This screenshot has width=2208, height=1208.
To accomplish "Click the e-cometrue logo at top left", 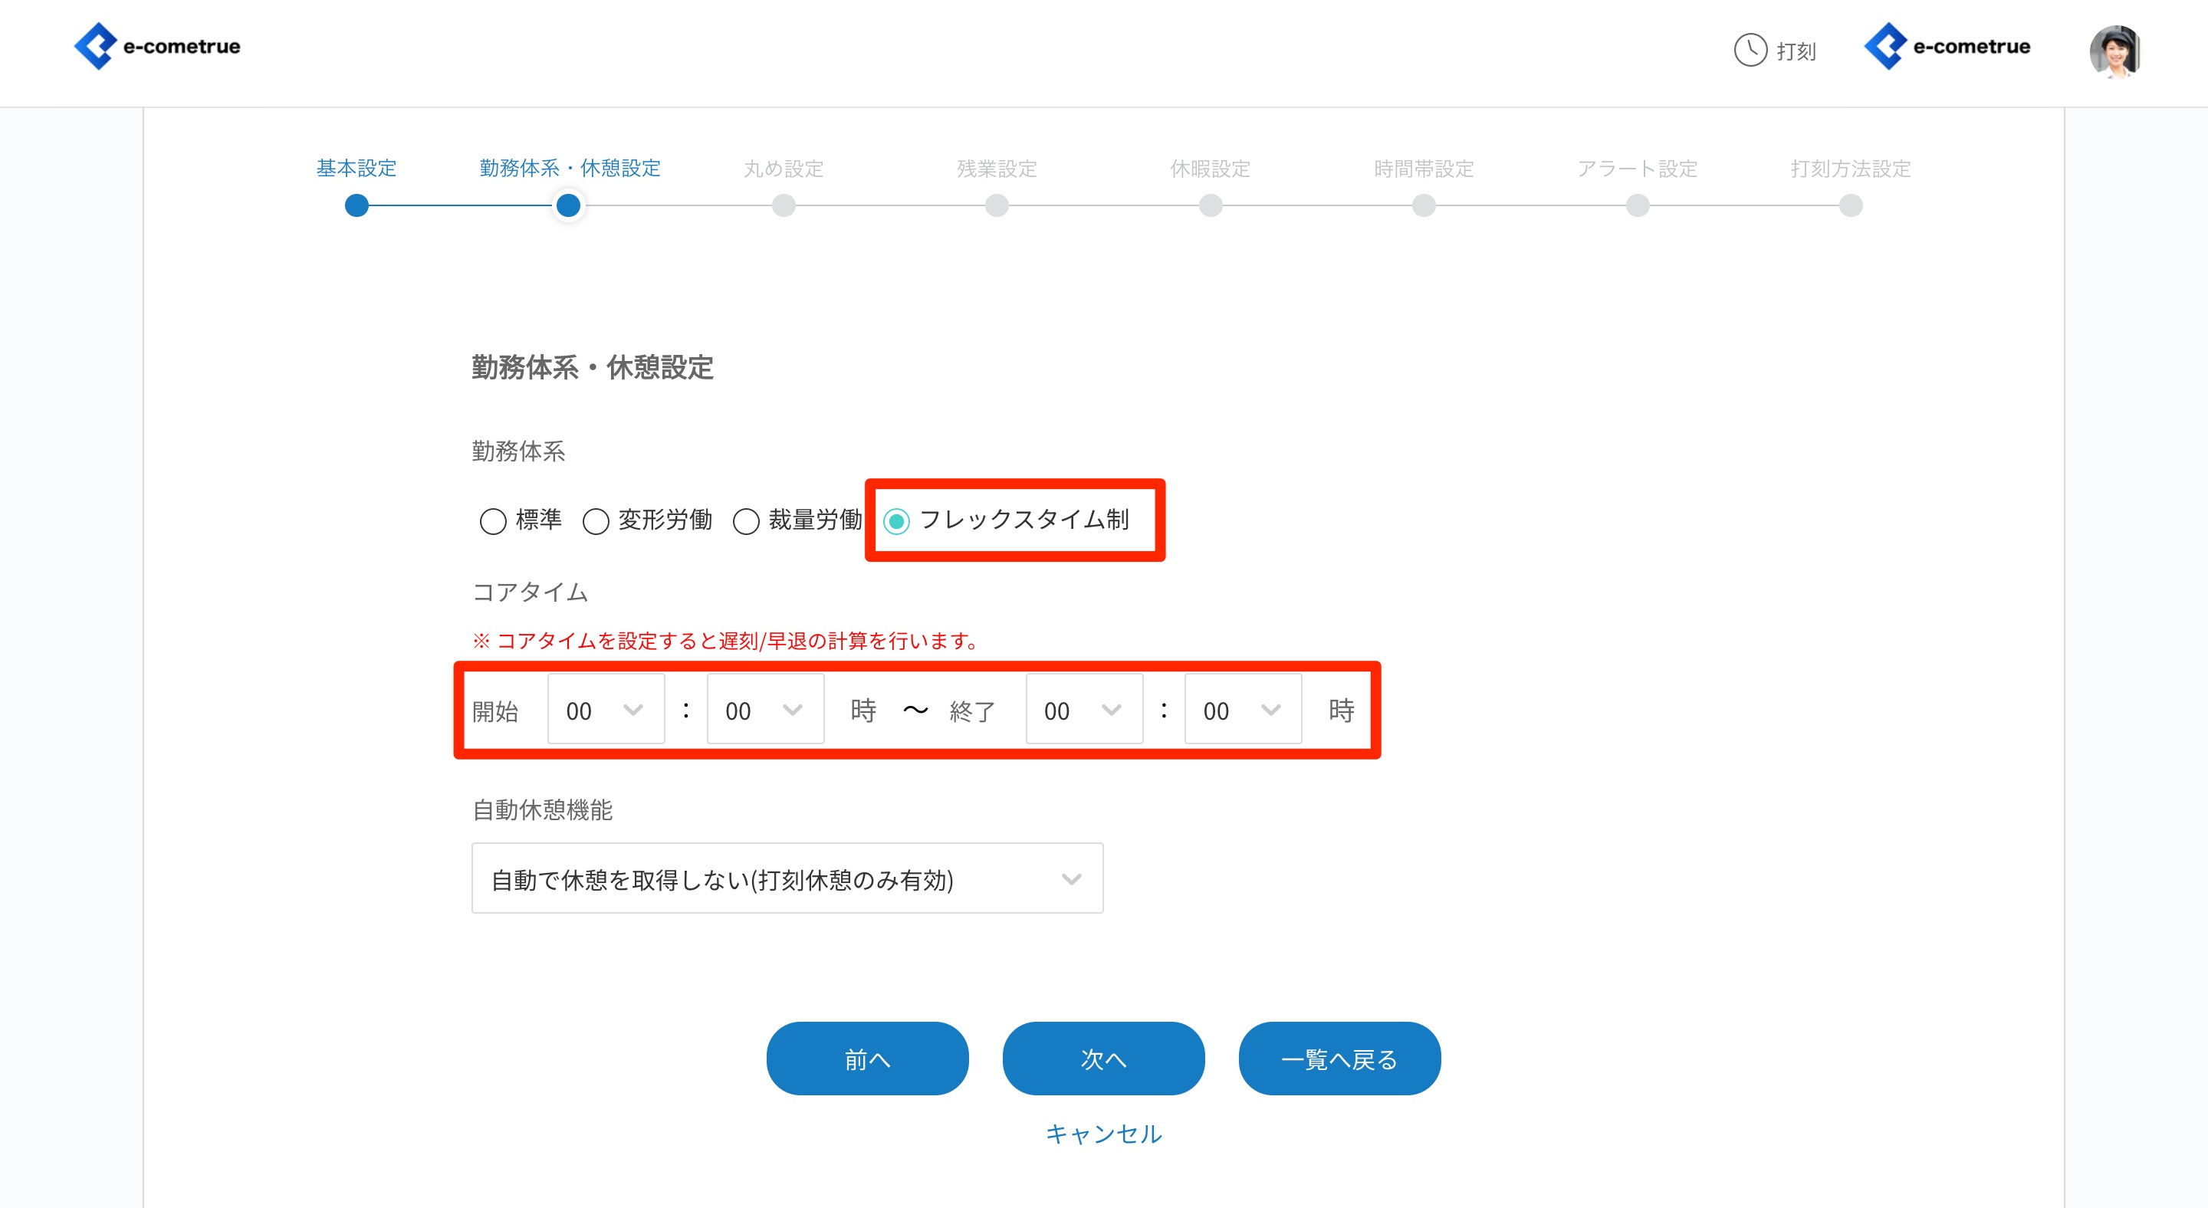I will [157, 46].
